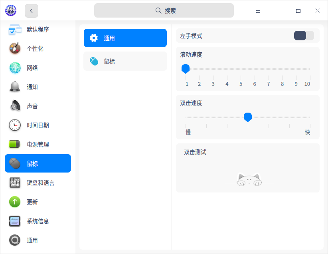Switch to the 鼠标 (Mouse) tab
328x254 pixels.
pyautogui.click(x=125, y=62)
